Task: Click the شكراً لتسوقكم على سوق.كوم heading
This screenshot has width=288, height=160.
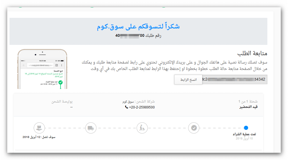Action: 138,26
